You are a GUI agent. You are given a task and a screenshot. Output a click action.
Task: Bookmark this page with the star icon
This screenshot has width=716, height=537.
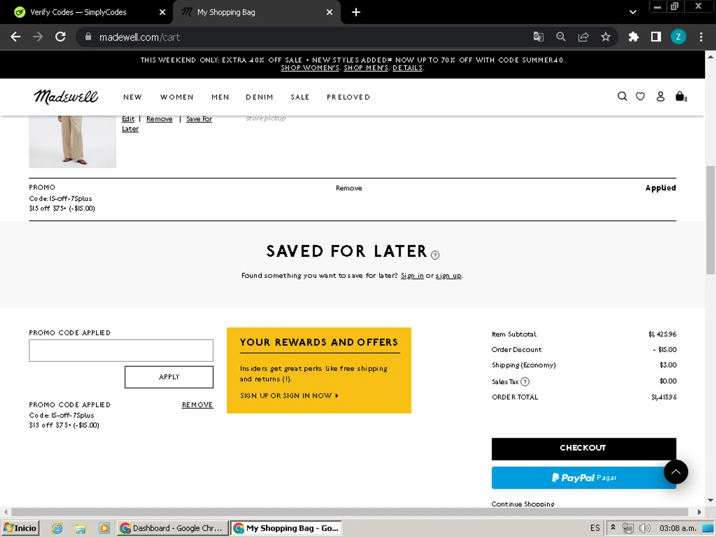click(606, 37)
